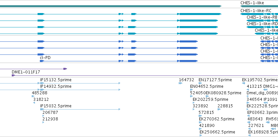The width and height of the screenshot is (278, 137).
Task: Click the 346564 feature label
Action: pyautogui.click(x=254, y=99)
